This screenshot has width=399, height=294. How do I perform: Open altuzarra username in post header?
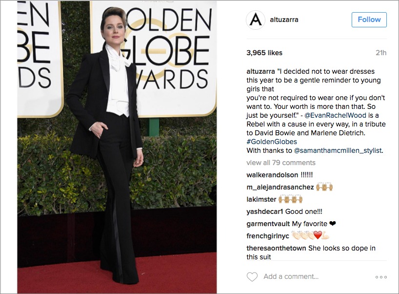[284, 20]
